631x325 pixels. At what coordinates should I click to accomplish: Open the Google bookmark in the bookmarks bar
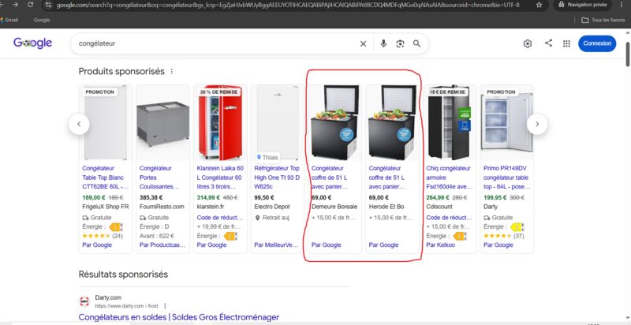(42, 20)
